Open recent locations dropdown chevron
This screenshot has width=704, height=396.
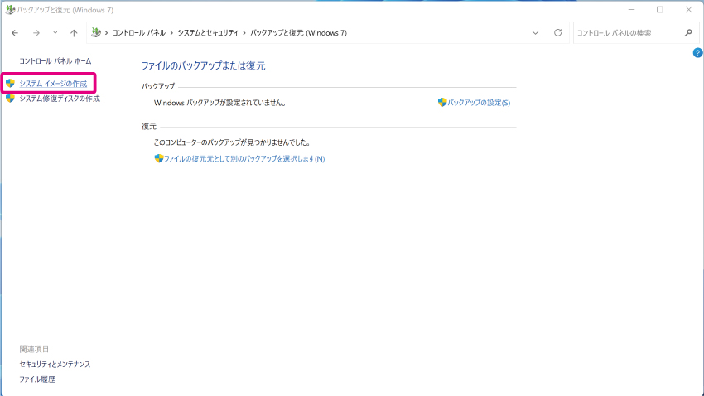[x=55, y=33]
